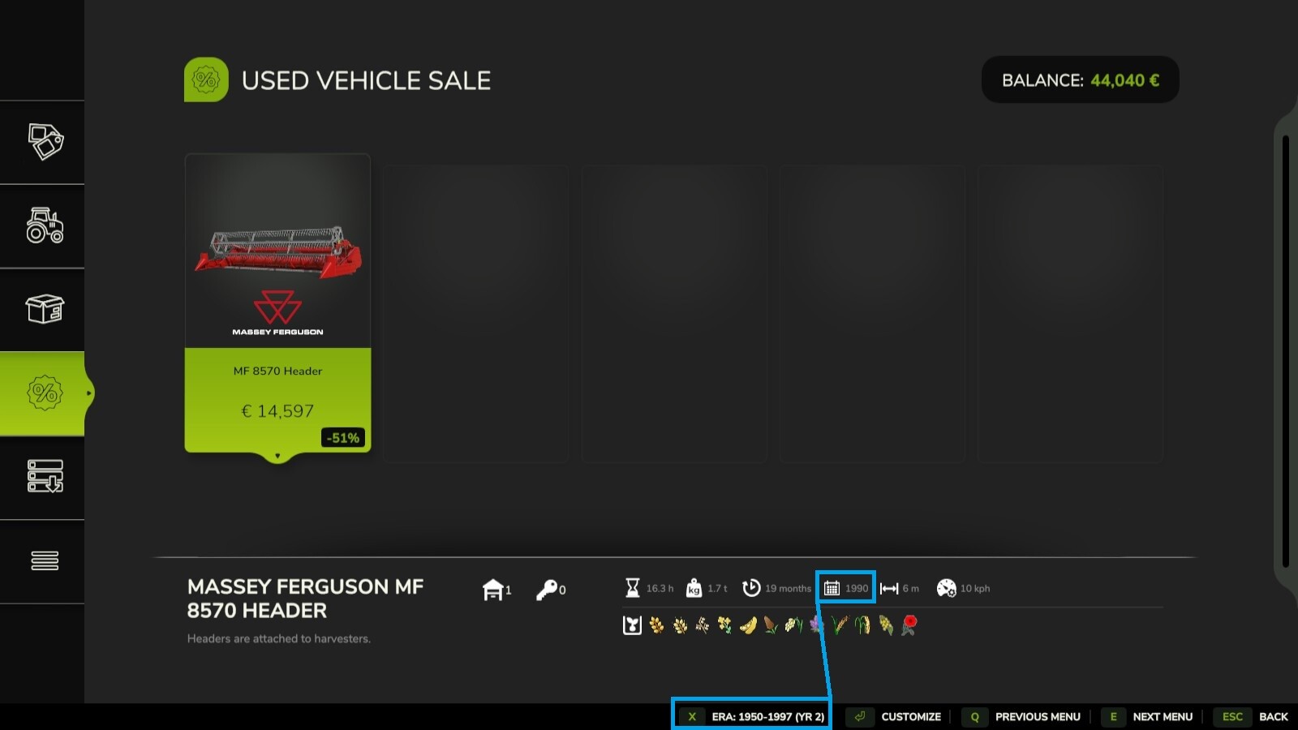Open the tractor vehicles sidebar category
Screen dimensions: 1298x730
pyautogui.click(x=45, y=225)
